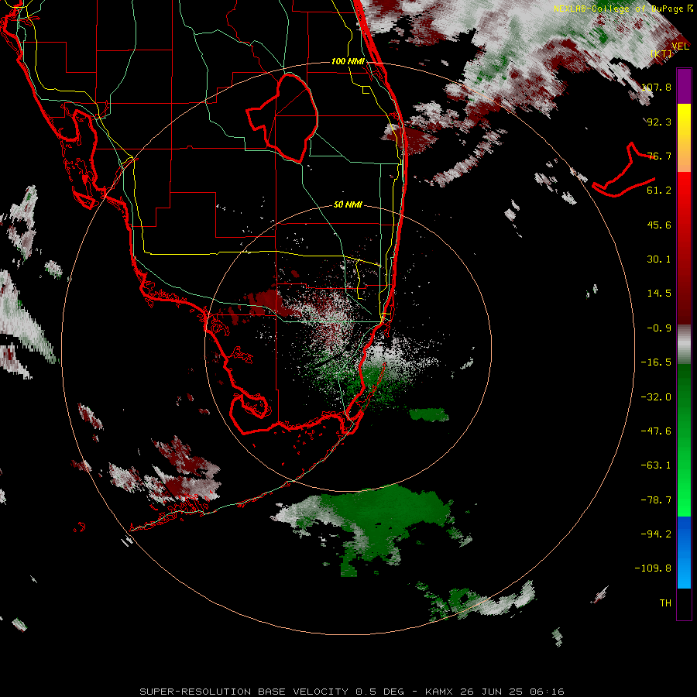Image resolution: width=697 pixels, height=697 pixels.
Task: Click the 107.8 value on velocity scale
Action: (656, 87)
